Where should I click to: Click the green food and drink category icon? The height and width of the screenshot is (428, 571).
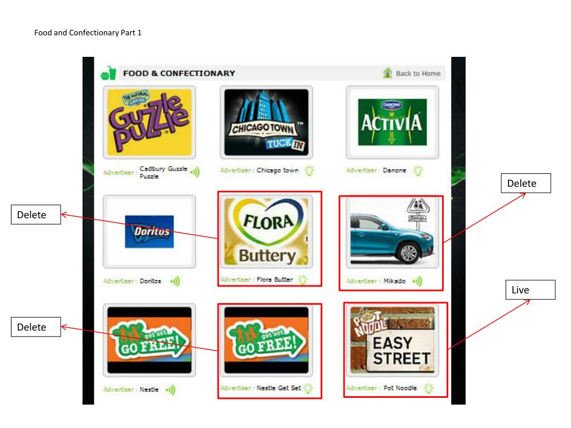click(108, 73)
